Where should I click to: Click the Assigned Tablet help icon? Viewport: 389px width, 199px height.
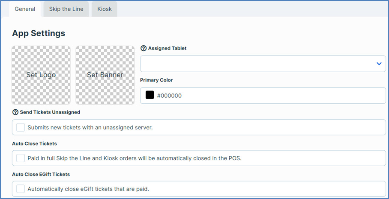point(144,48)
